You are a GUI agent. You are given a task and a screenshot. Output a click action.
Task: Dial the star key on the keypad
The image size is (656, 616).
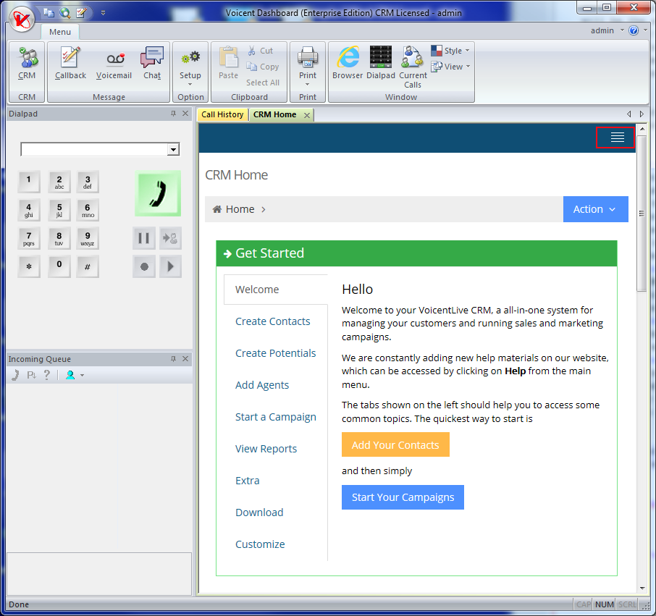29,266
